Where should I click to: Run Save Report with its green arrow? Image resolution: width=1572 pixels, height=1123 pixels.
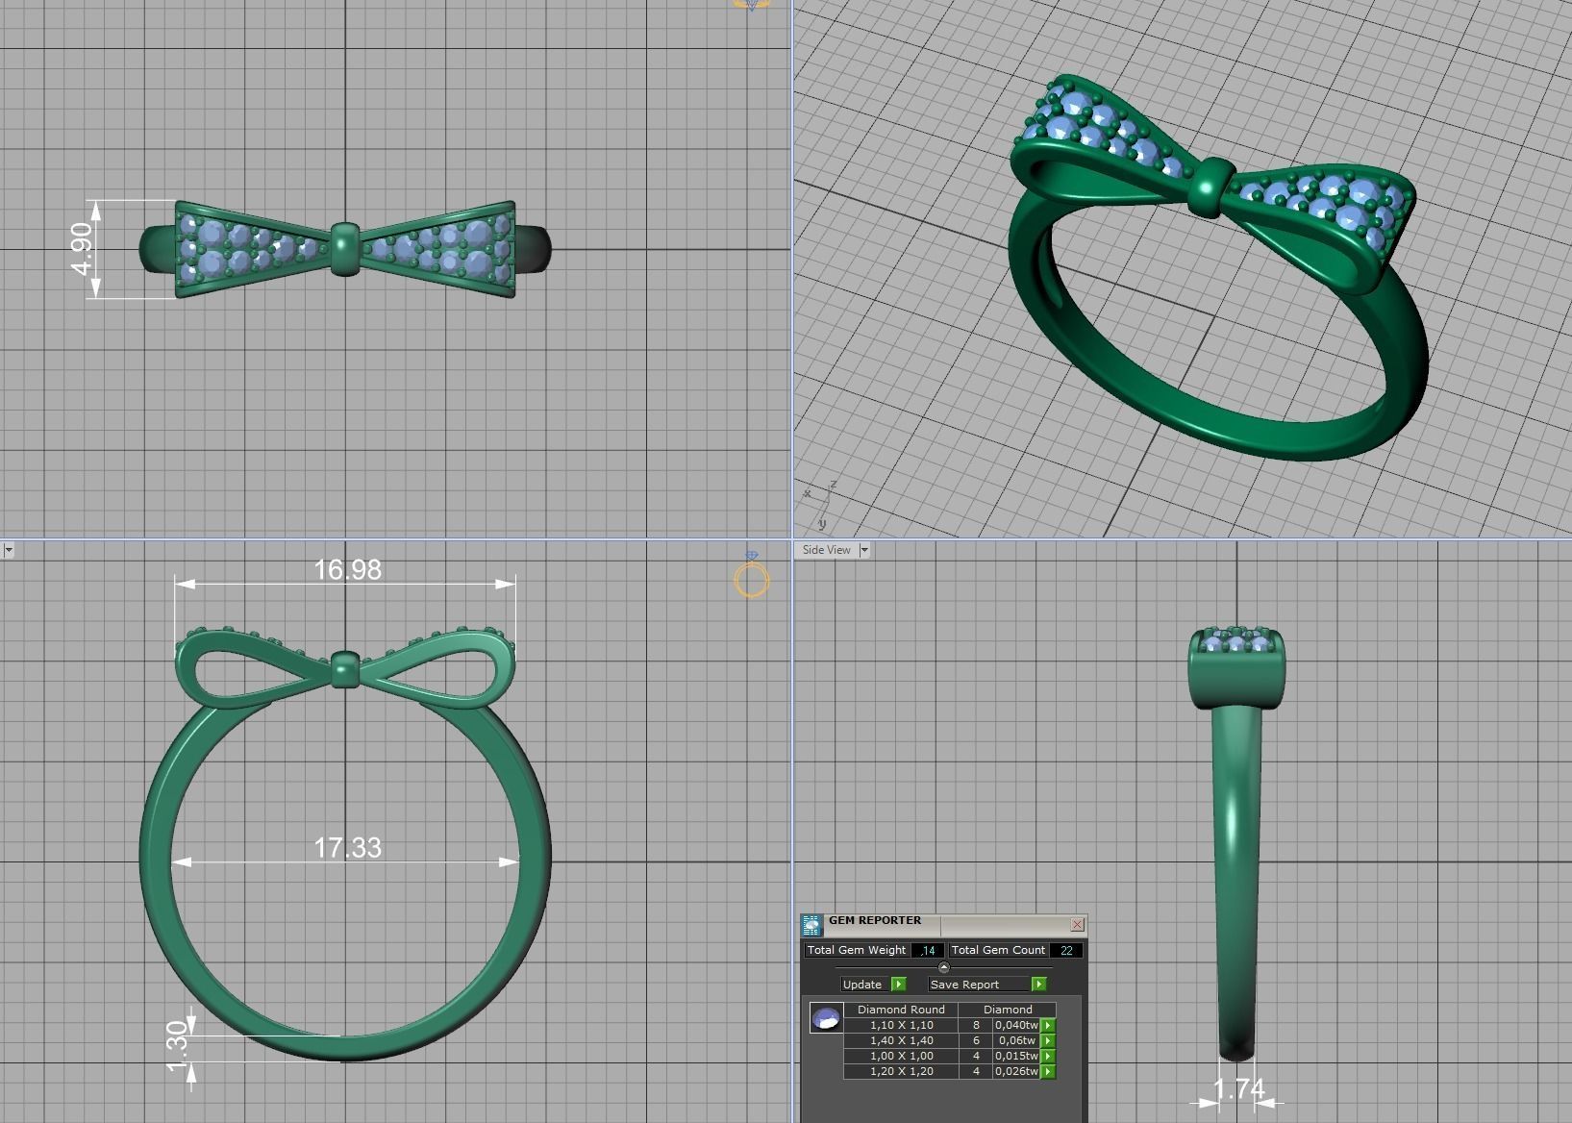[1038, 984]
